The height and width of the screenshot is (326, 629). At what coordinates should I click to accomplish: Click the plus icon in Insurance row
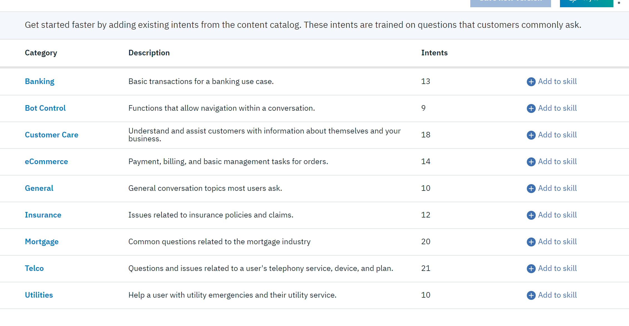(531, 215)
